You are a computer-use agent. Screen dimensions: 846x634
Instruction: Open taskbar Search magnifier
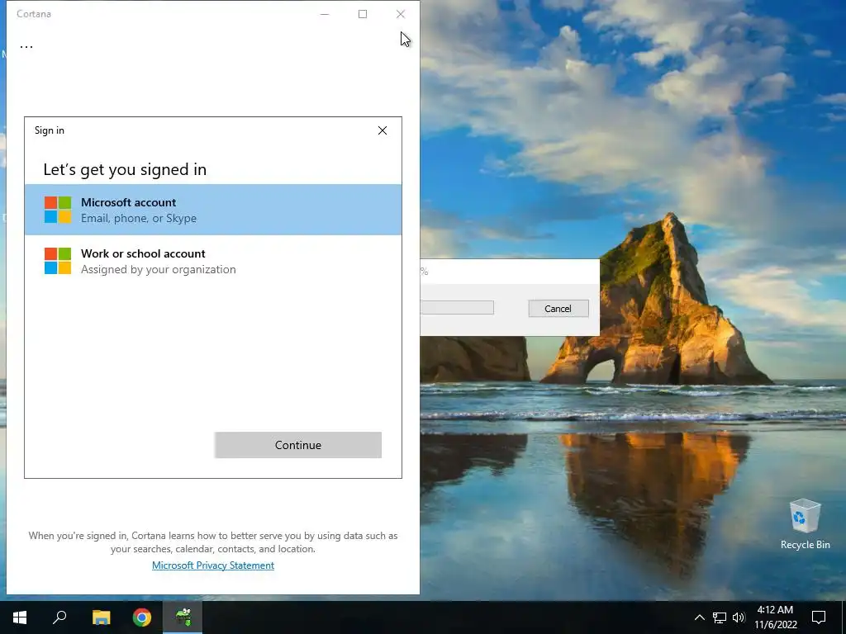pyautogui.click(x=59, y=617)
